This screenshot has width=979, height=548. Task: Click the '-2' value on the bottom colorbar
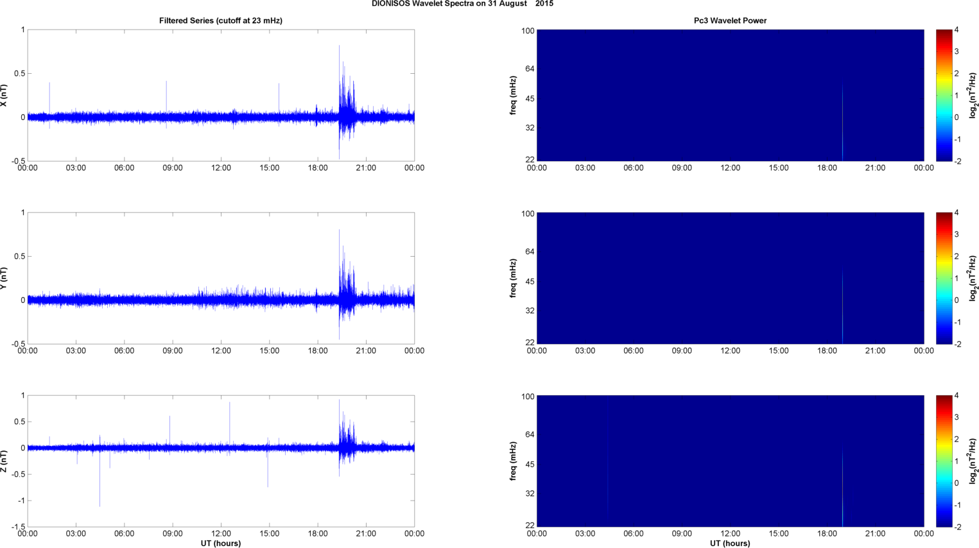pos(957,527)
